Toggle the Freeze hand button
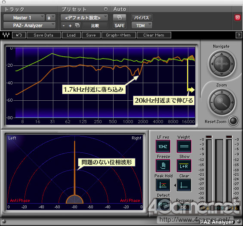 163,166
